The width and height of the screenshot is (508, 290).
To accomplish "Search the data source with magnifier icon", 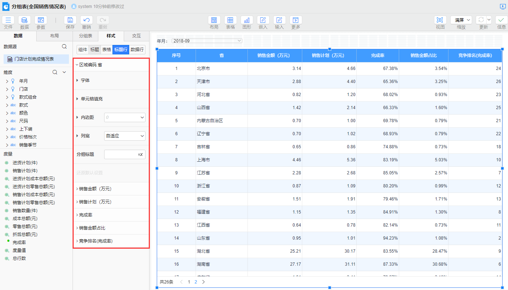I will click(64, 46).
